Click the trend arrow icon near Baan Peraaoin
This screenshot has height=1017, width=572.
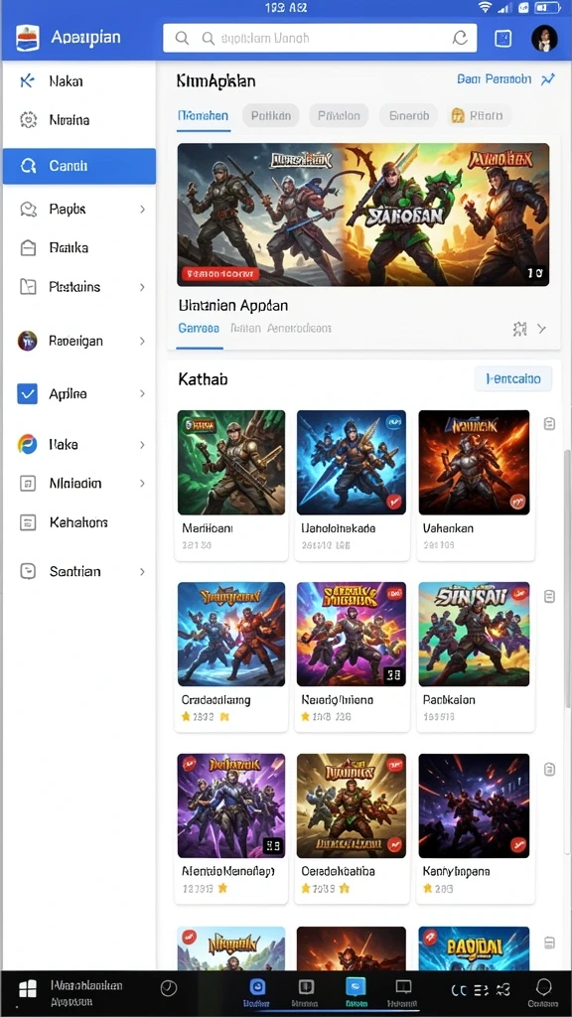click(548, 79)
